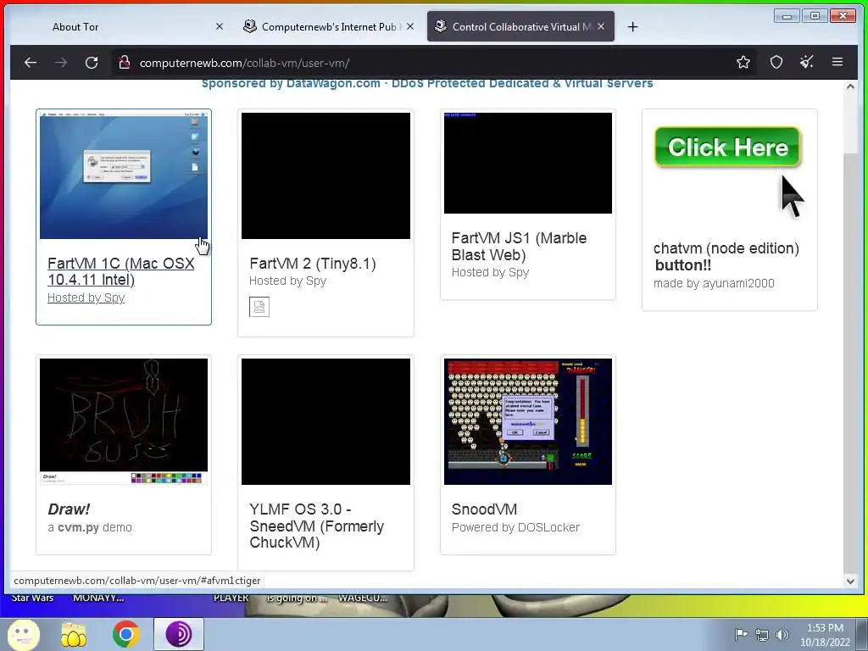Click FartVM JS1 (Marble Blast Web) title
868x651 pixels.
pyautogui.click(x=519, y=247)
